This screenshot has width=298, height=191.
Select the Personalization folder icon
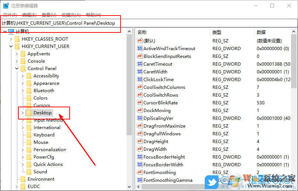29,150
